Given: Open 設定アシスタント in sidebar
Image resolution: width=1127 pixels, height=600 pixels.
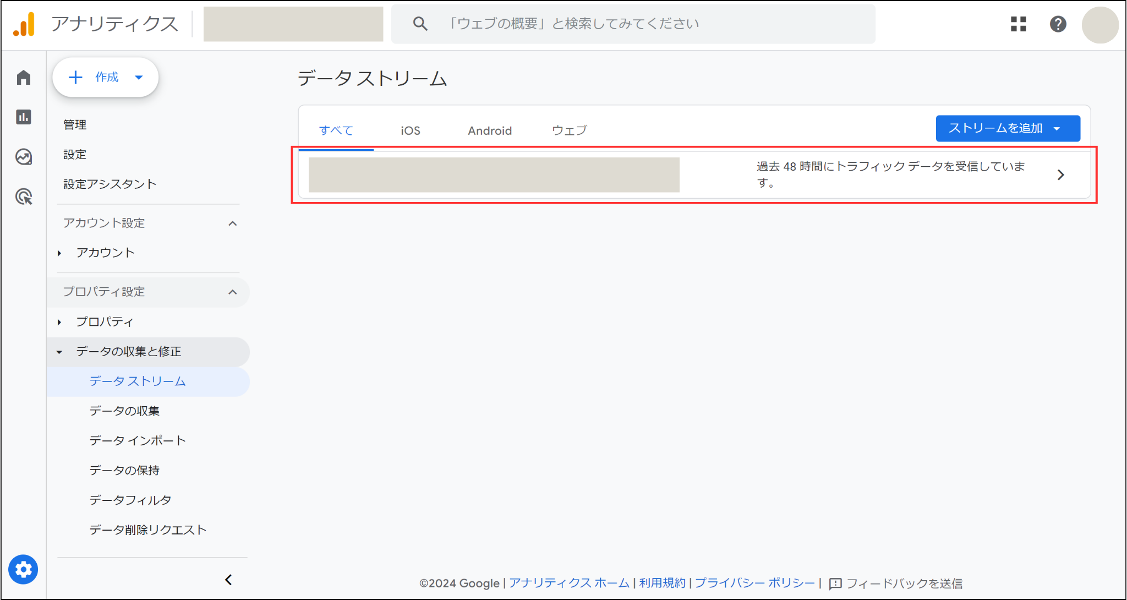Looking at the screenshot, I should click(110, 184).
